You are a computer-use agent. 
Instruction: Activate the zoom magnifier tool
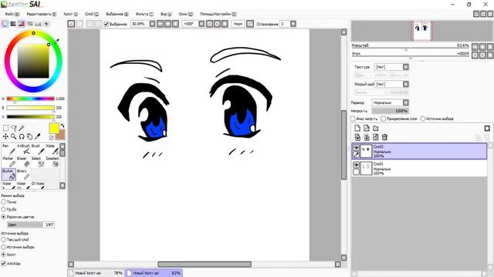tap(14, 136)
